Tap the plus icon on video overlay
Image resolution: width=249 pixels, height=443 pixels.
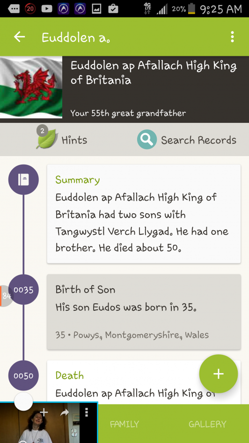pyautogui.click(x=44, y=412)
